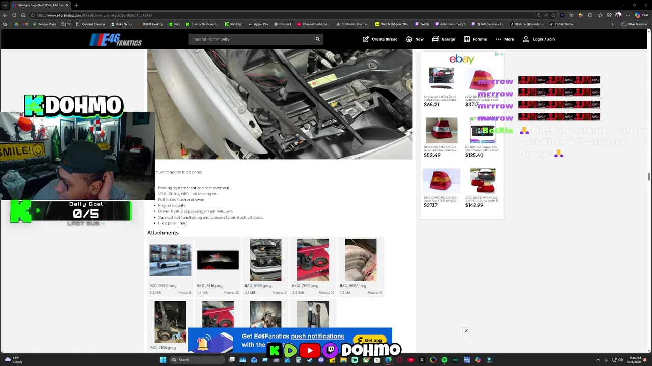The height and width of the screenshot is (366, 652).
Task: Click the E46 Fanatics logo
Action: [116, 39]
